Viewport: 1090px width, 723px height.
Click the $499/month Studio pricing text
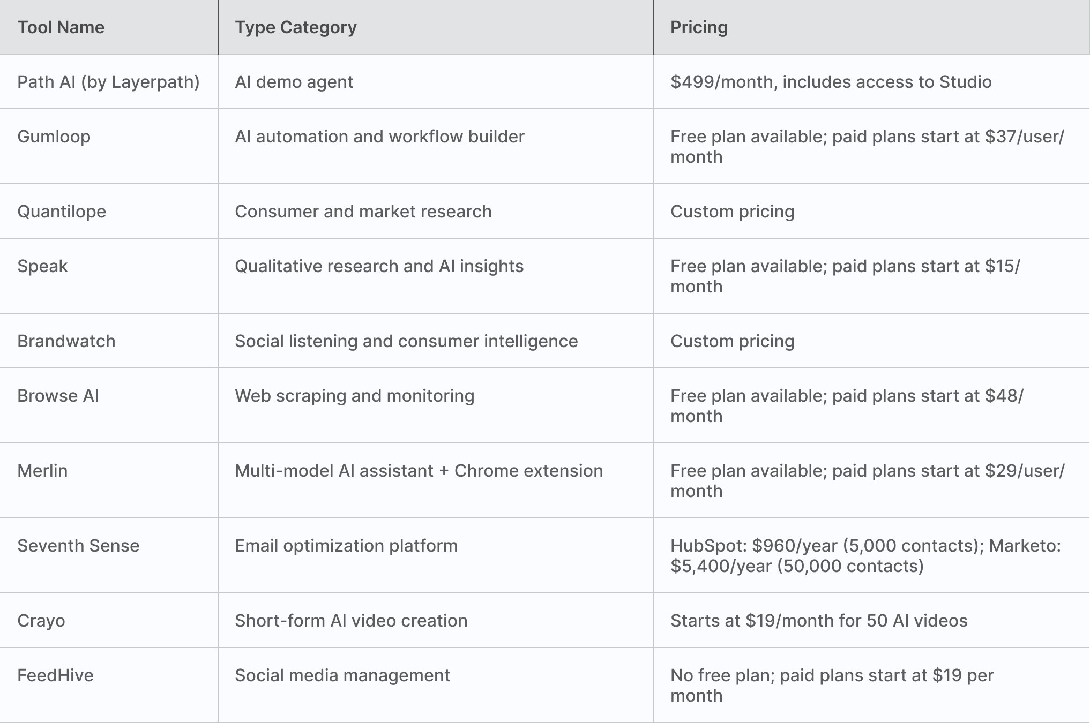pyautogui.click(x=831, y=82)
